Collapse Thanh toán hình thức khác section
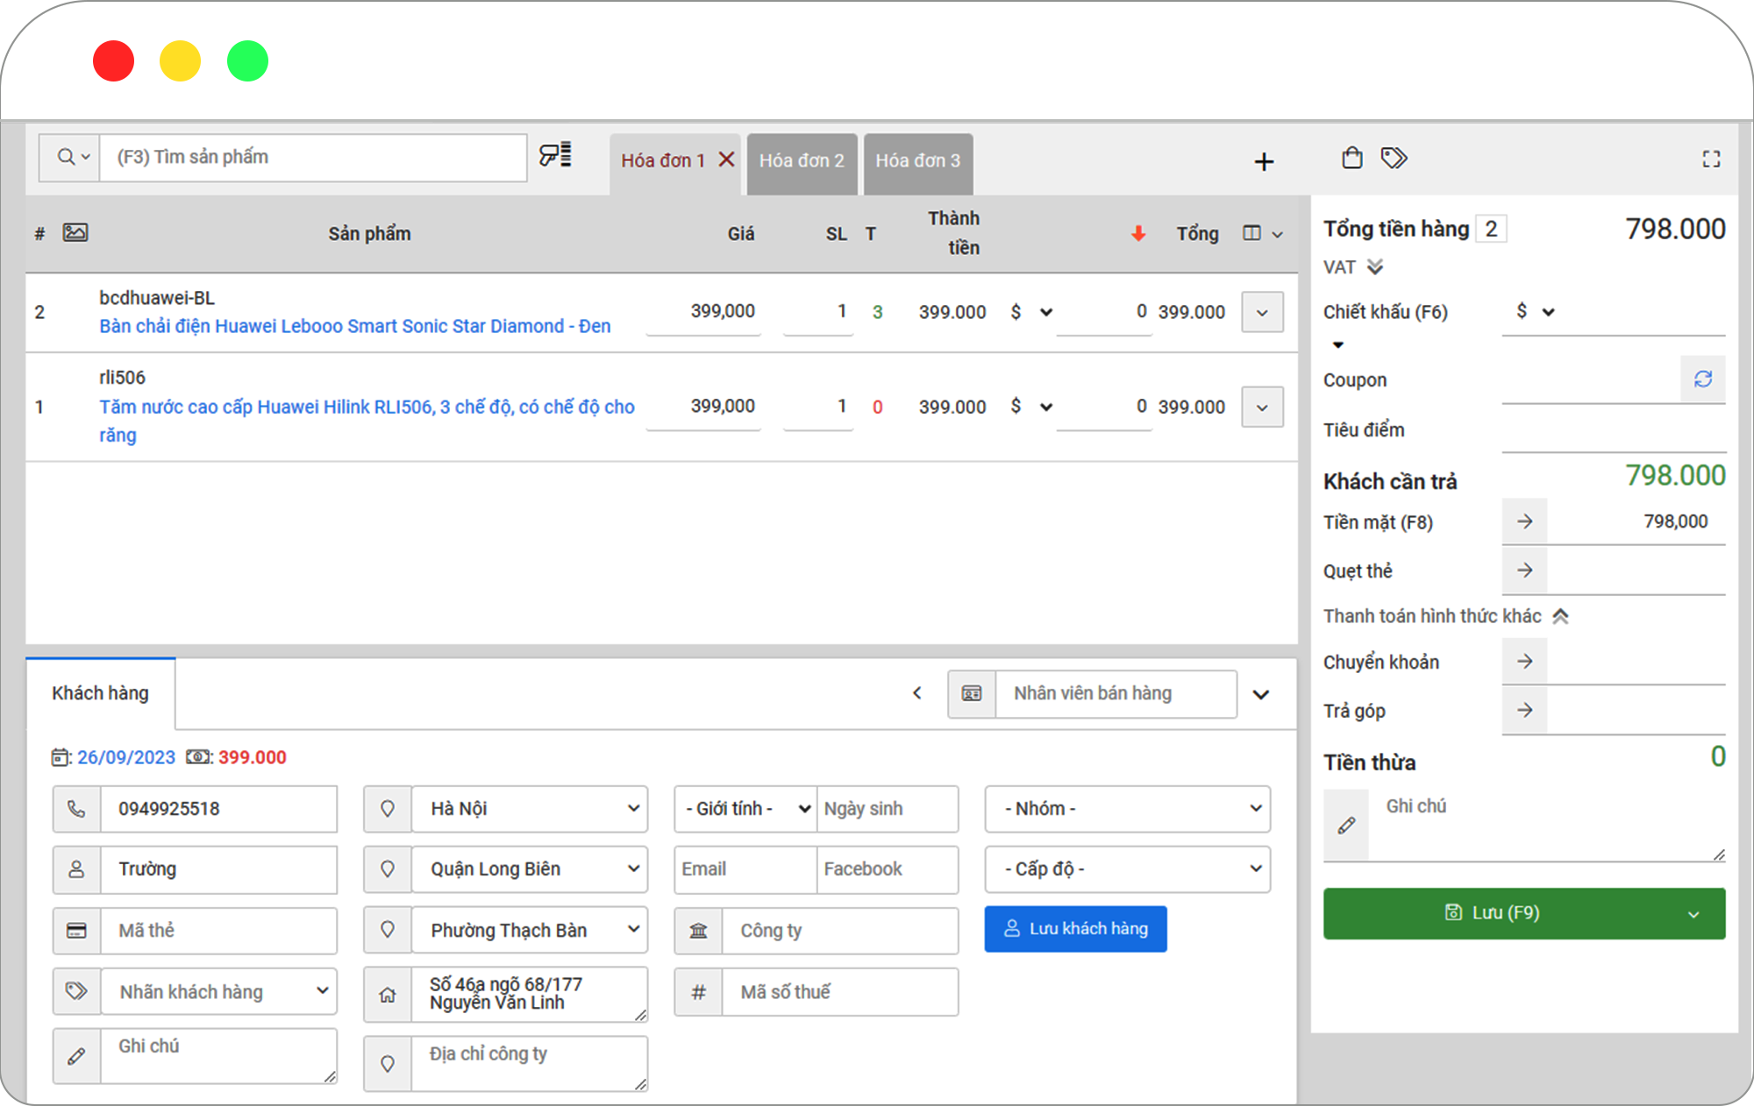Viewport: 1754px width, 1106px height. click(x=1560, y=616)
